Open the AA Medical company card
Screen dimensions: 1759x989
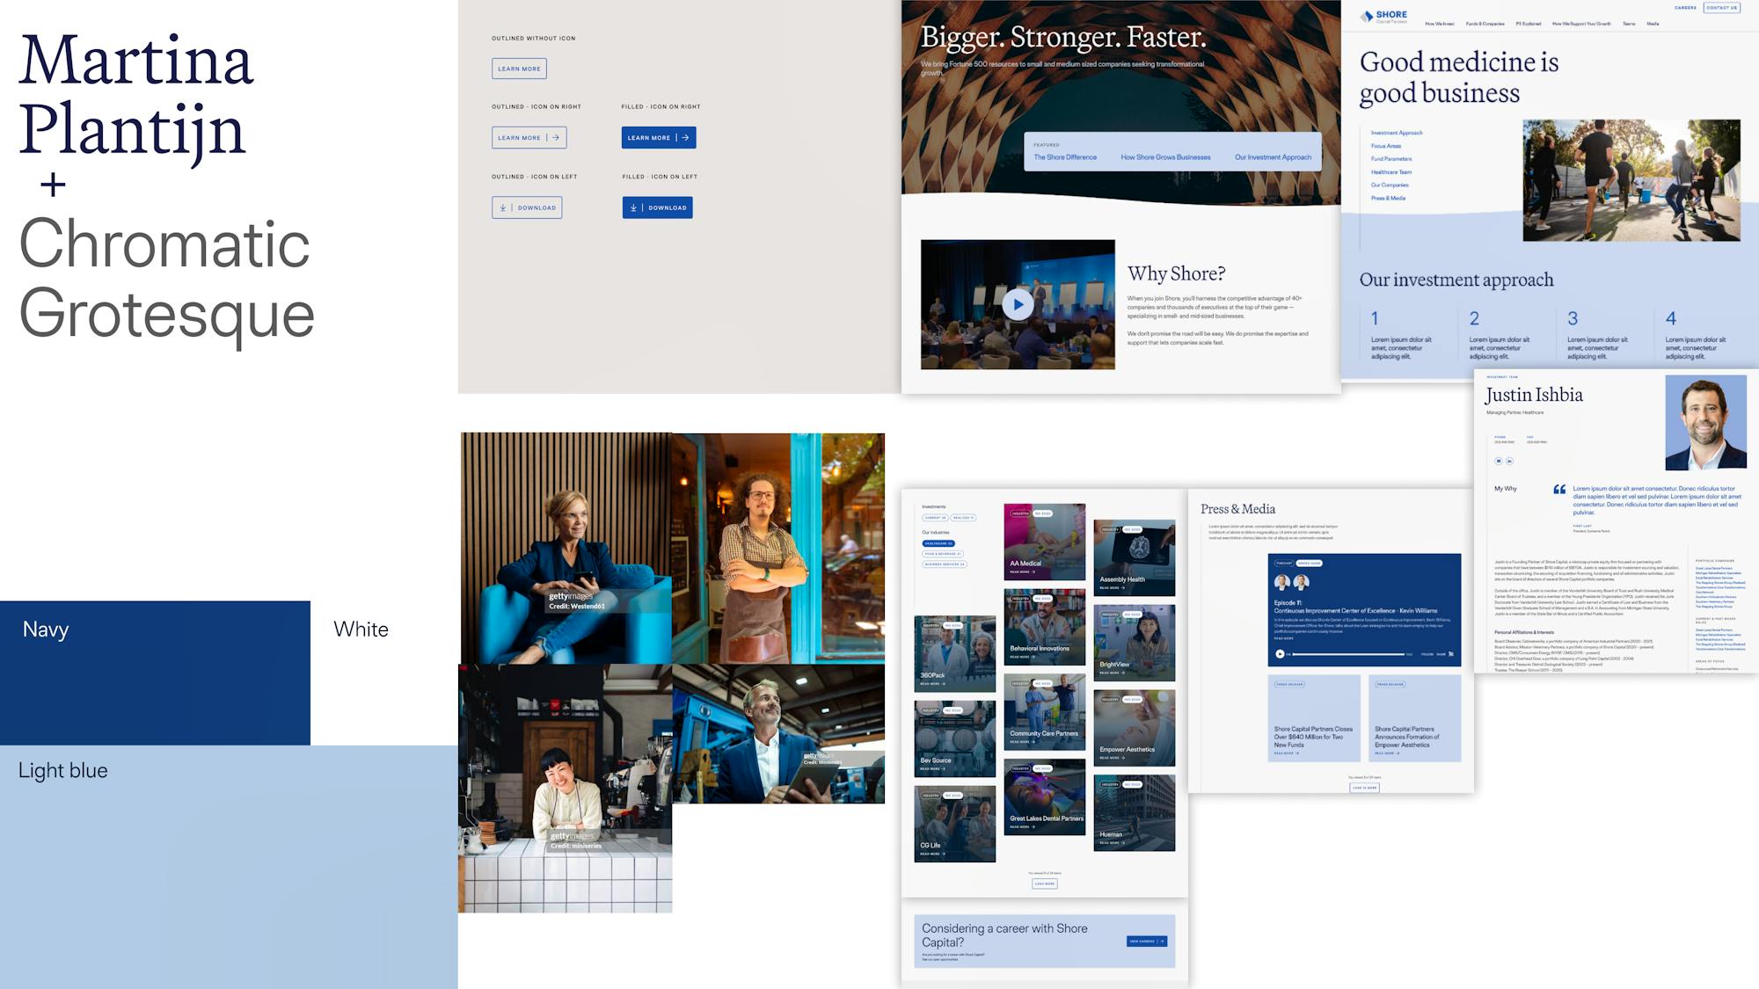click(x=1045, y=542)
